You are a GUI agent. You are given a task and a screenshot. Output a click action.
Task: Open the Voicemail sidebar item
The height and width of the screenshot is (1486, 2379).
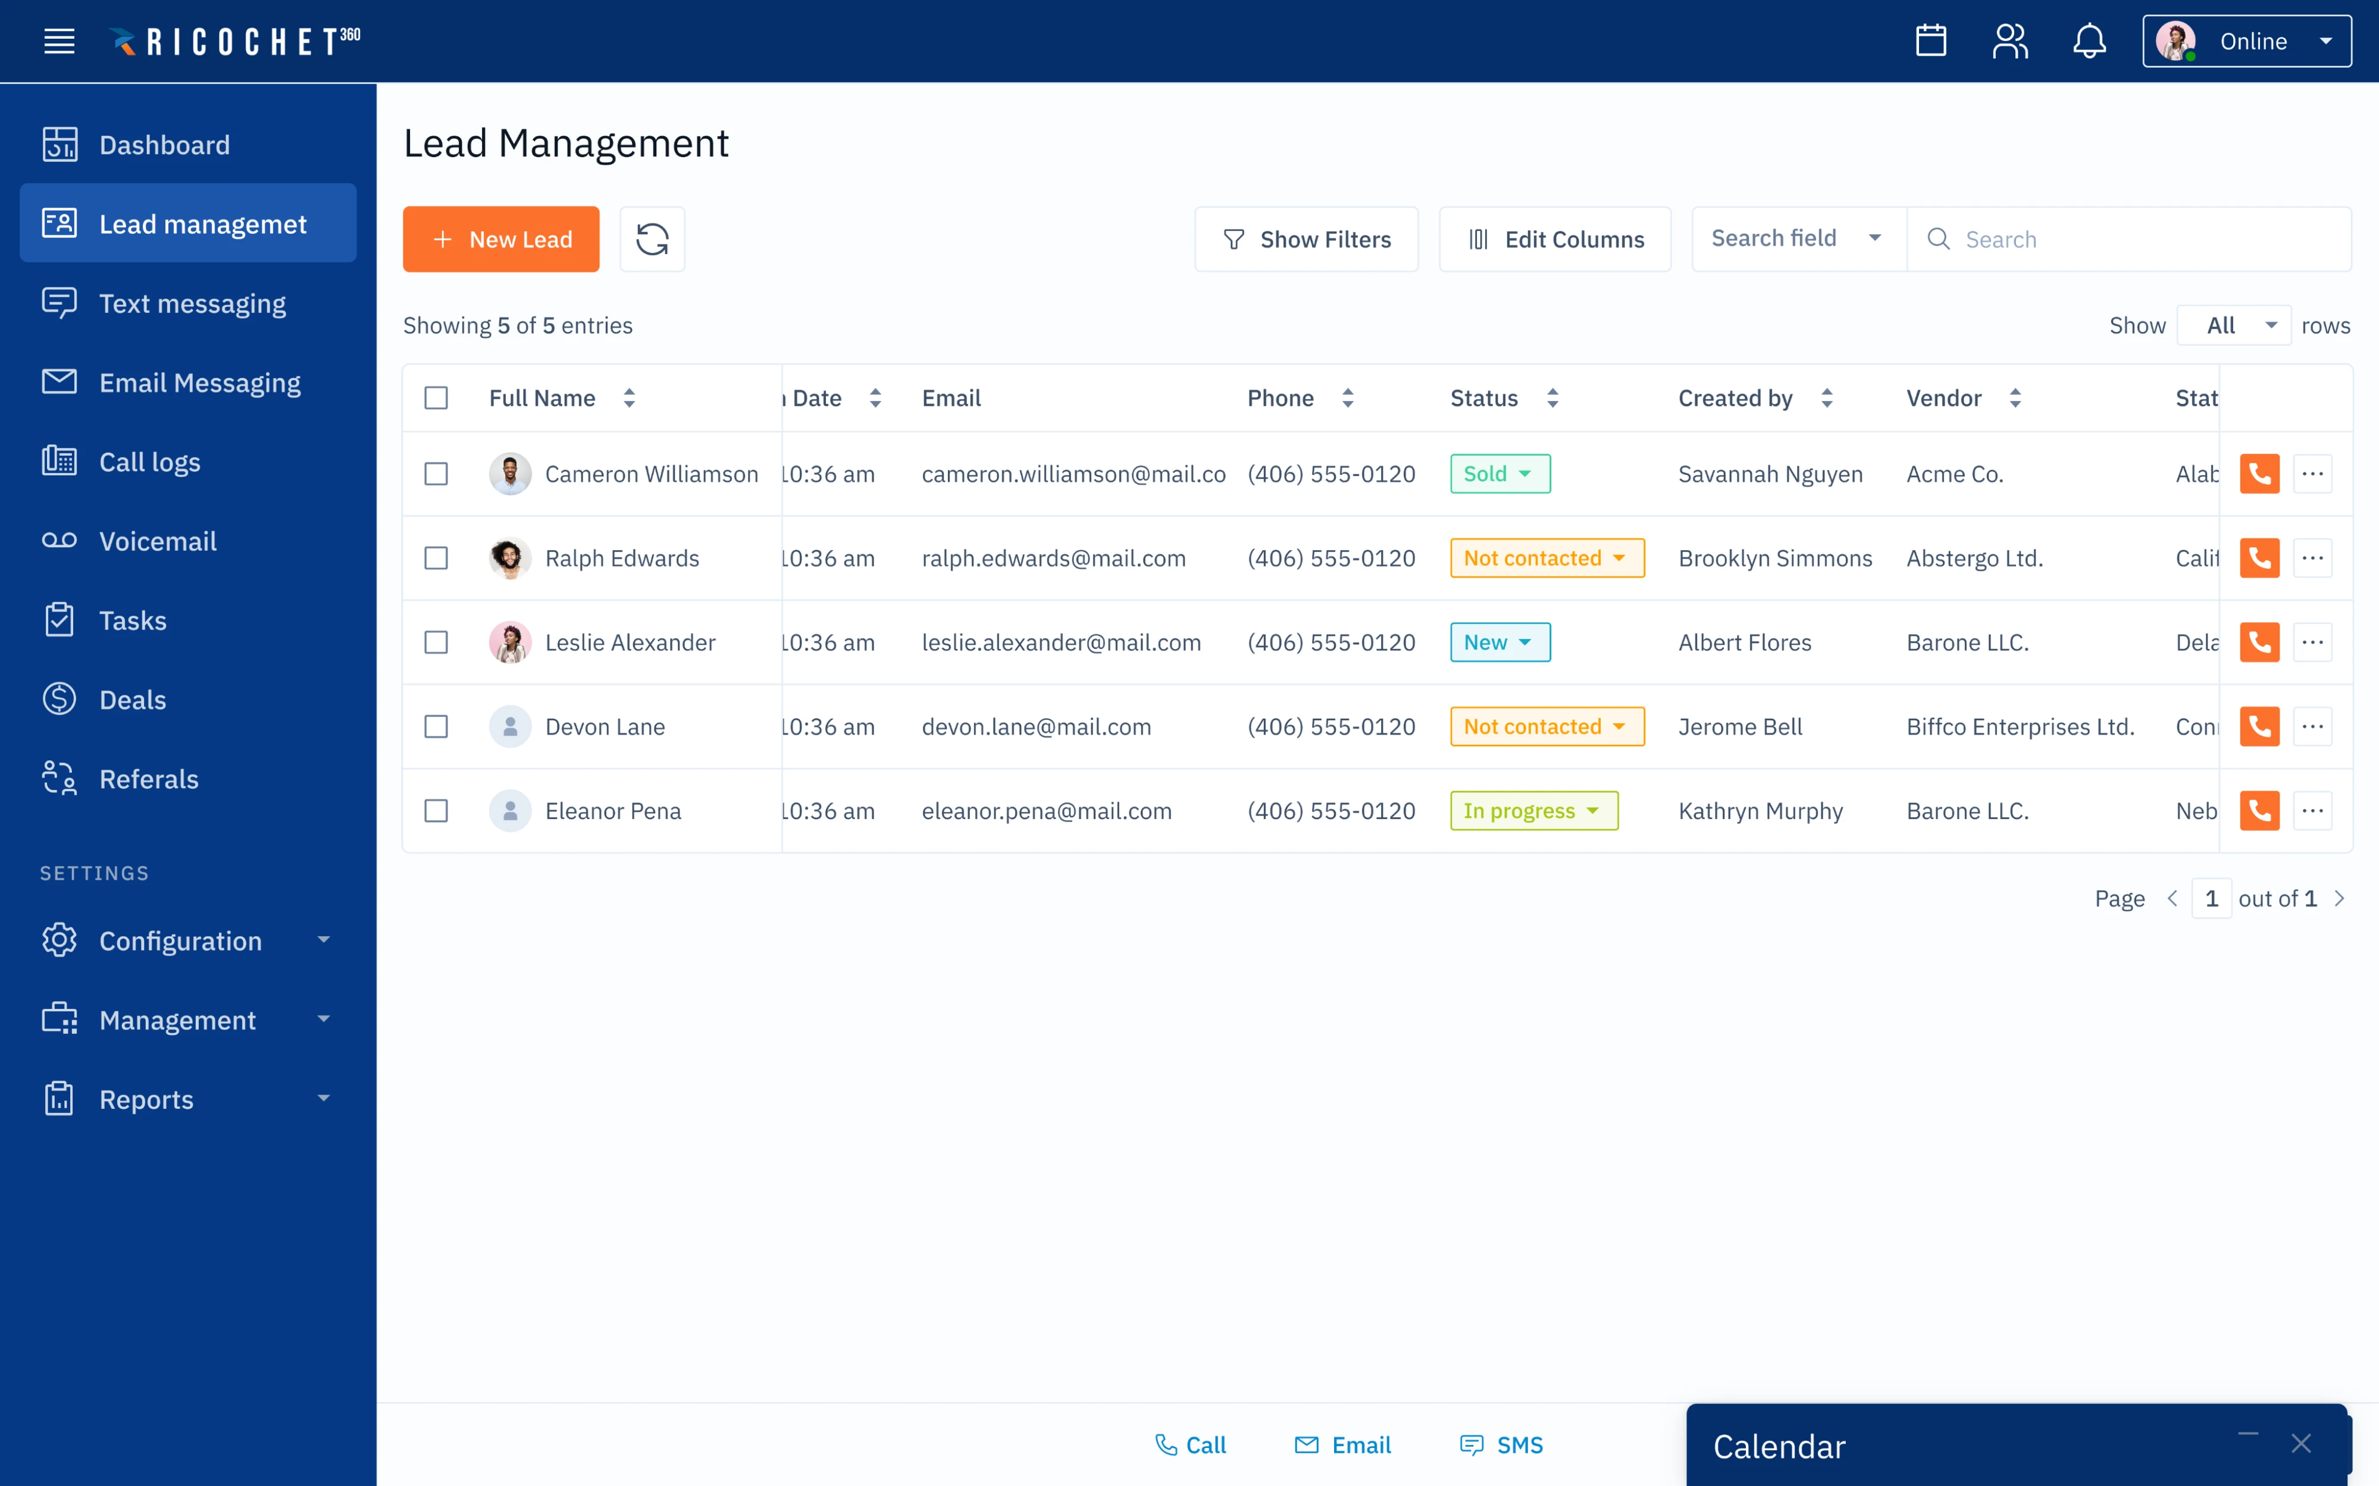(x=157, y=541)
